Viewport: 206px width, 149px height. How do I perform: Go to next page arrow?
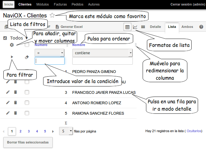point(53,131)
